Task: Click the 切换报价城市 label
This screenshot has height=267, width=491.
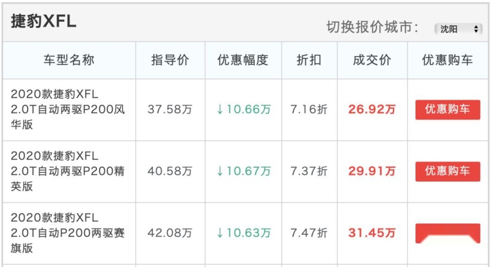Action: 372,27
